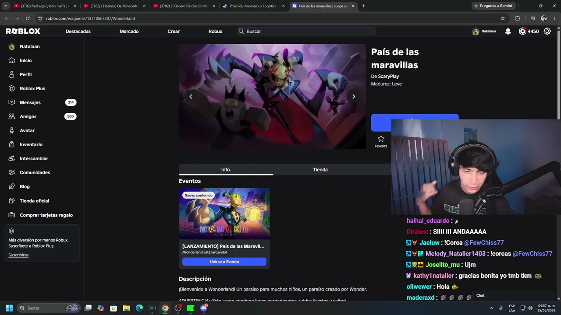Open Crear in the Roblox top menu

[174, 31]
